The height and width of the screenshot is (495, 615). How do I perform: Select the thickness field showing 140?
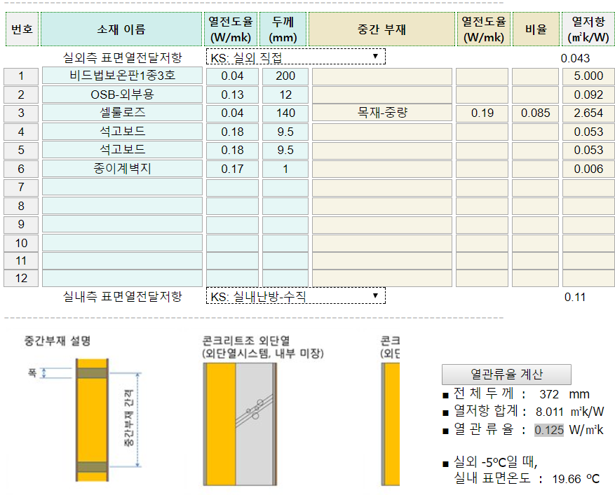click(285, 113)
